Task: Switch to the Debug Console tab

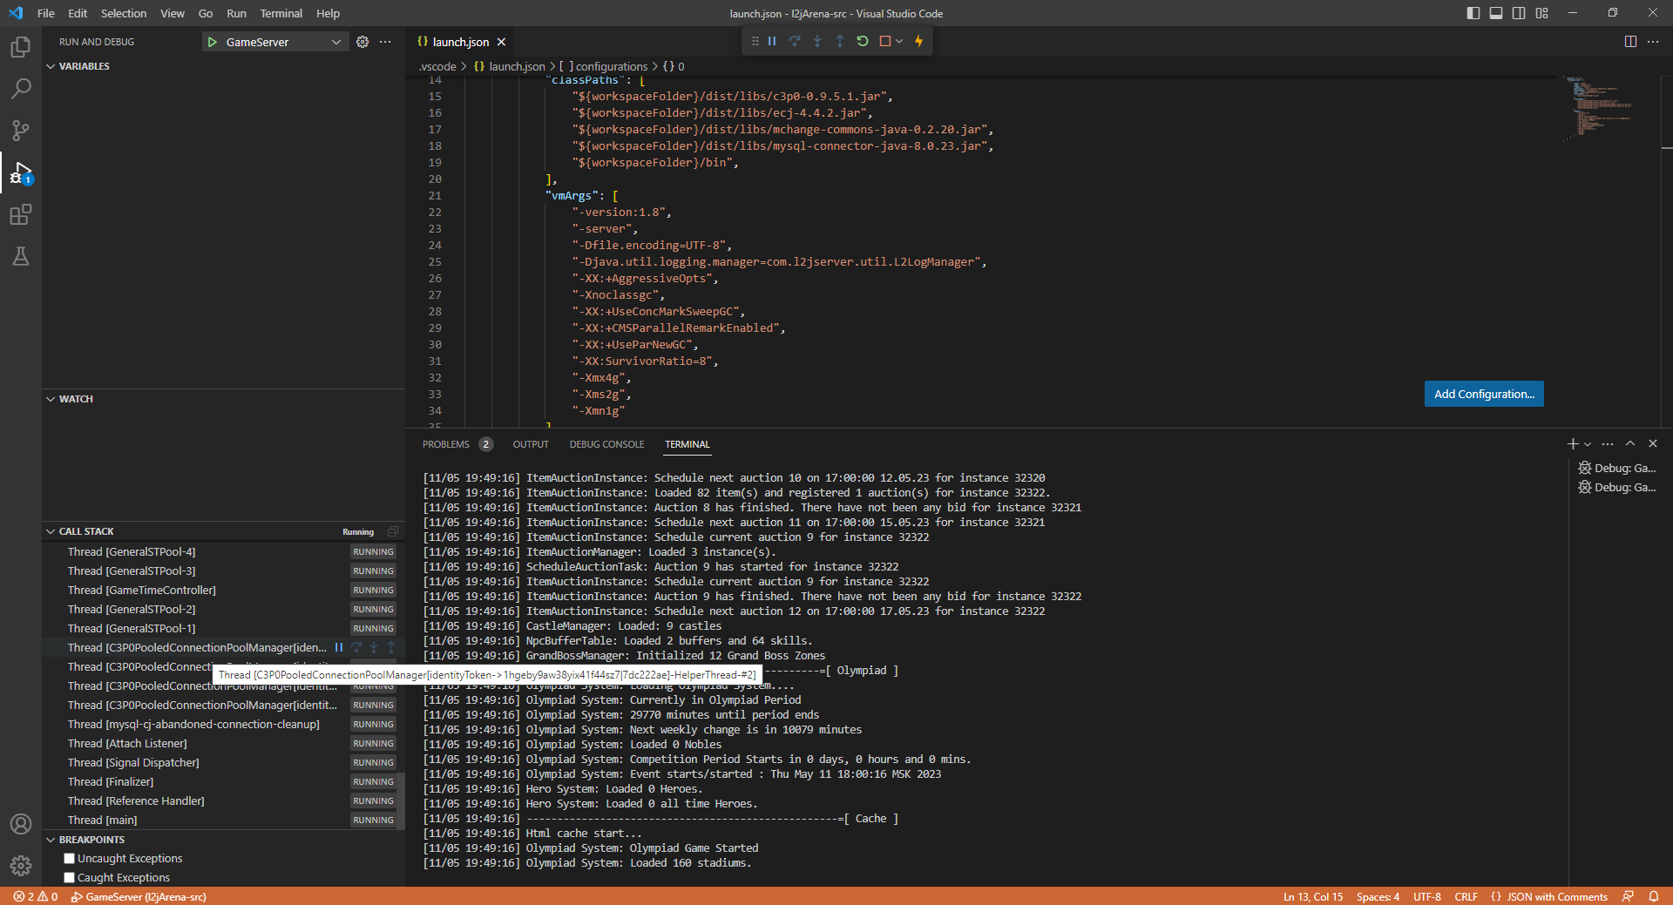Action: [607, 444]
